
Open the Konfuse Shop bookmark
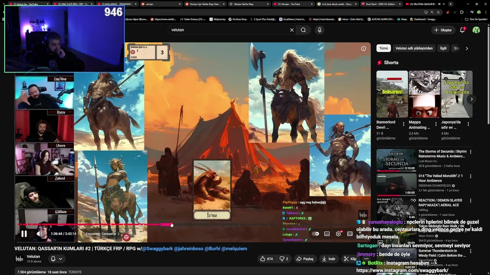point(237,19)
